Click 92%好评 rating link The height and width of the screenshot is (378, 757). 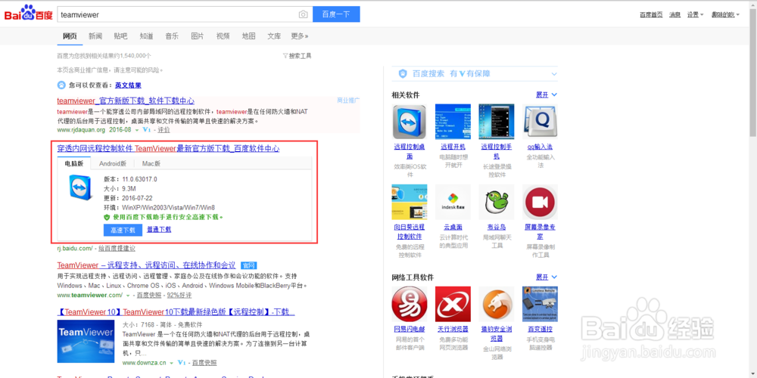point(179,295)
